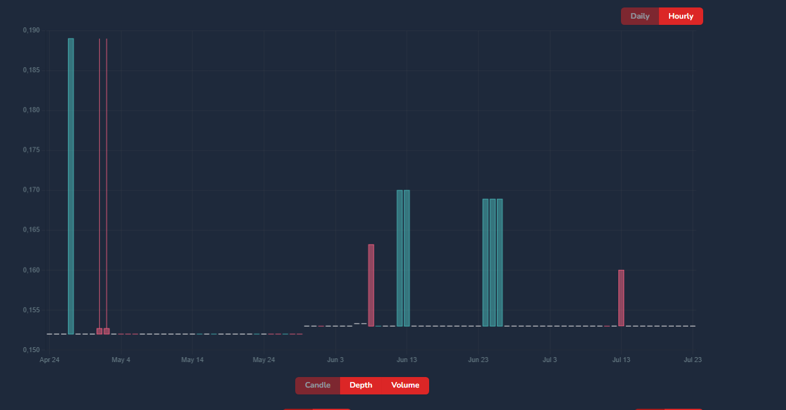Click the middle of three teal candles after Jun 23
Screen dimensions: 786x410
[x=493, y=263]
